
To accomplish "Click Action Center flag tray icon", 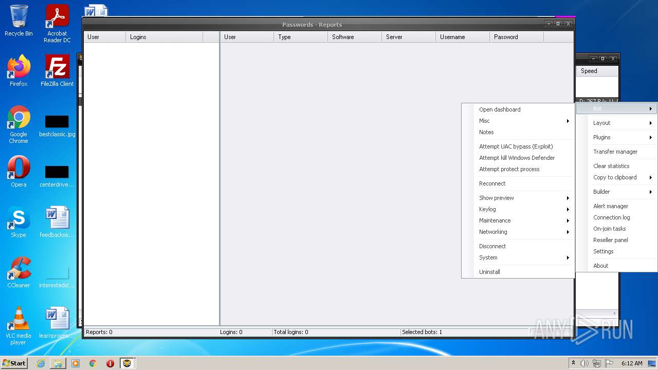I will [x=609, y=363].
